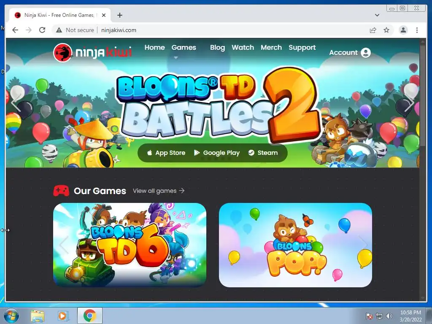Screen dimensions: 432x324
Task: Go back with the browser back arrow
Action: pyautogui.click(x=15, y=30)
